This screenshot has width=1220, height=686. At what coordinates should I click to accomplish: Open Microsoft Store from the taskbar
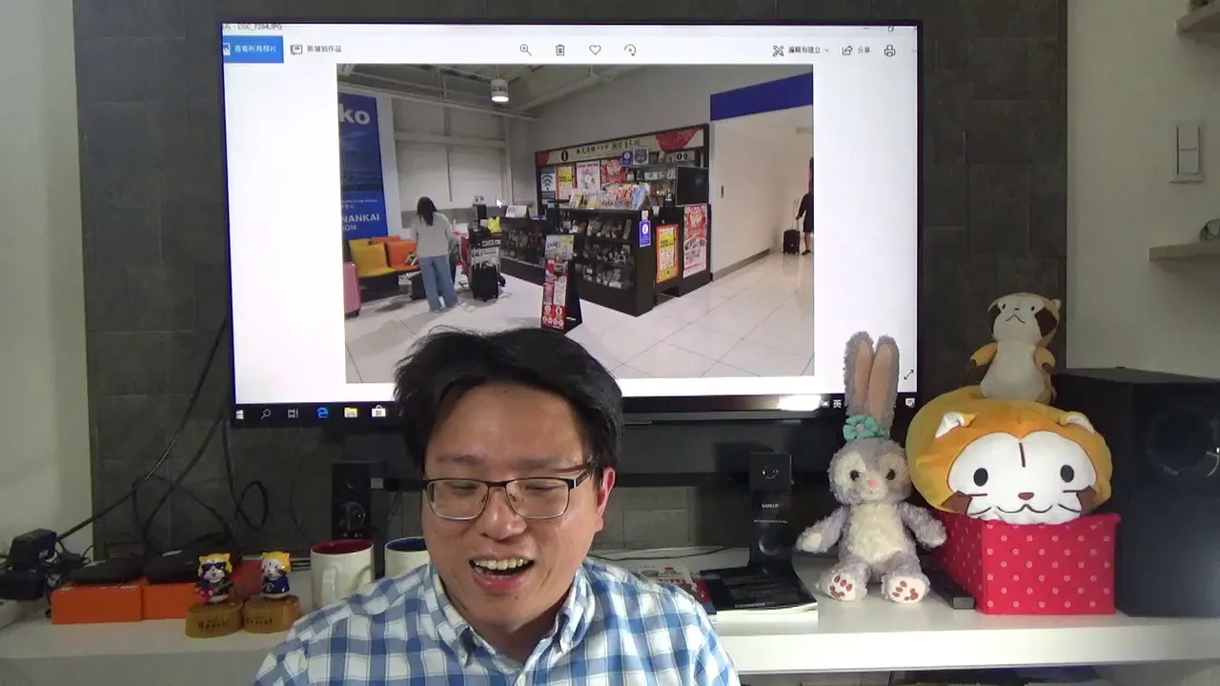(378, 412)
